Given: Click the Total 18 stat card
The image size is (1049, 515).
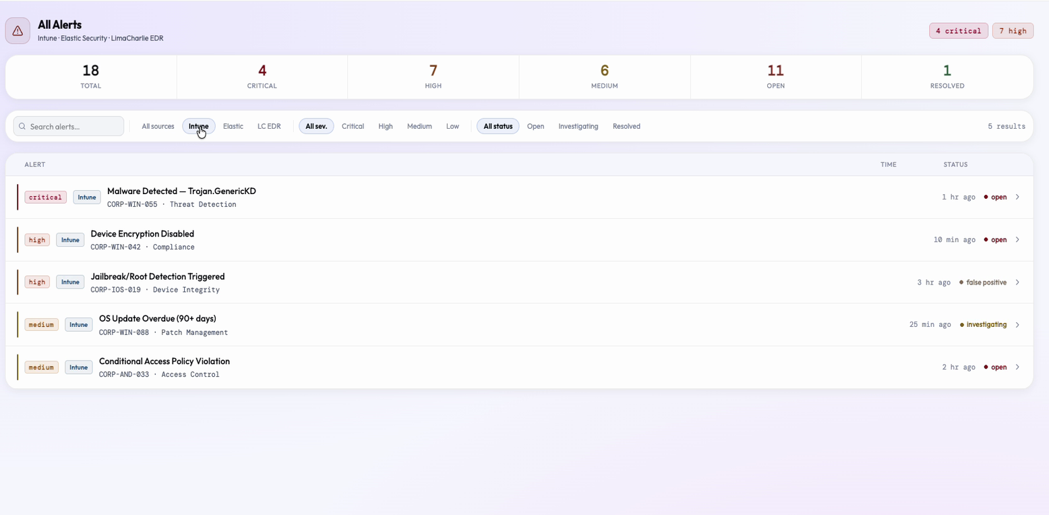Looking at the screenshot, I should (91, 77).
